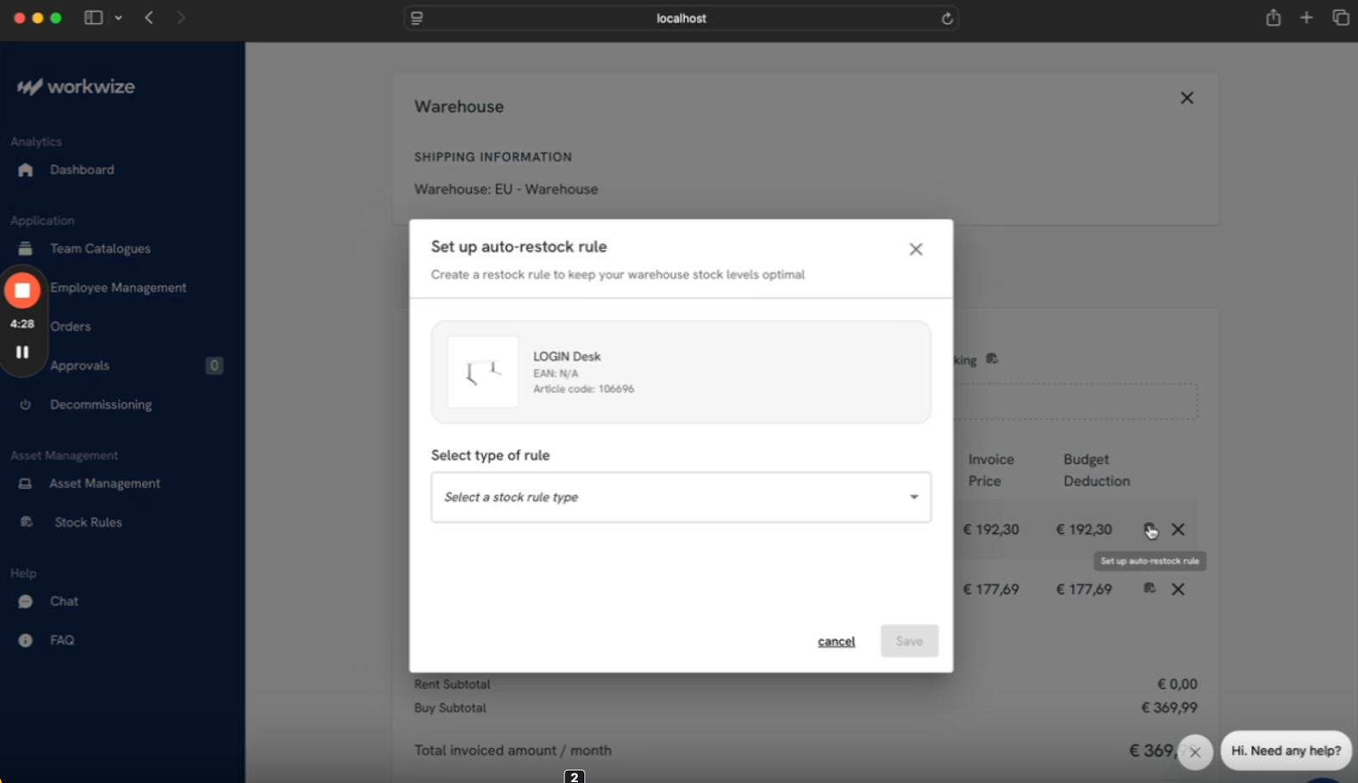
Task: Reload the page in the browser
Action: [x=947, y=18]
